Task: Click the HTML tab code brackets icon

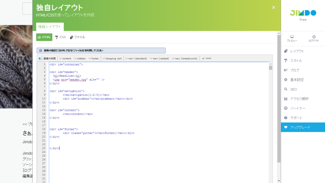Action: point(39,37)
